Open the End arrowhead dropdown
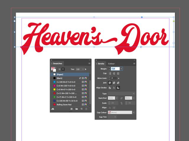This screenshot has height=141, width=189. (134, 98)
